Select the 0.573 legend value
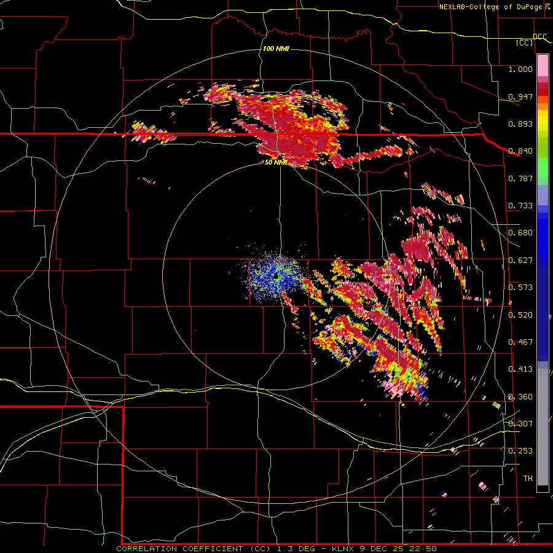Screen dimensions: 553x553 click(x=520, y=288)
